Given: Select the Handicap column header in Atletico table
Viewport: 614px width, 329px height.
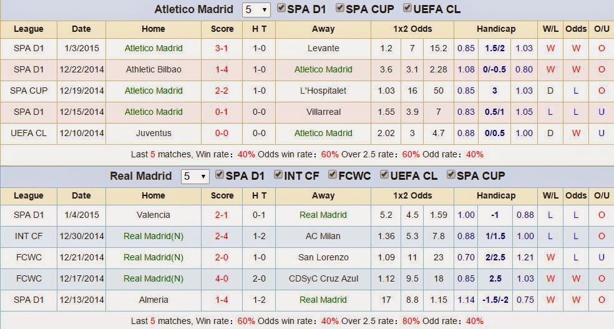Looking at the screenshot, I should tap(495, 29).
